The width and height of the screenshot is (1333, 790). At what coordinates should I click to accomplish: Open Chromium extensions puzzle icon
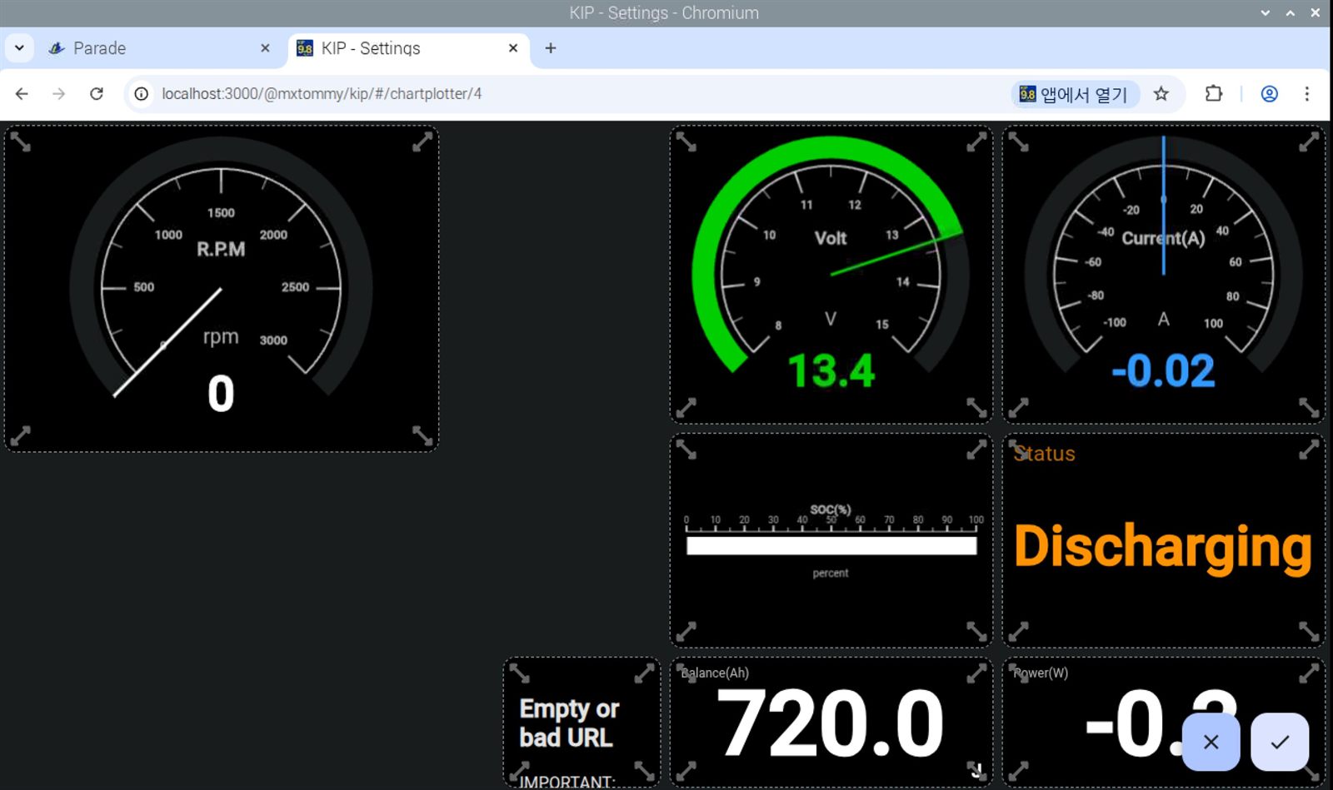click(1214, 94)
